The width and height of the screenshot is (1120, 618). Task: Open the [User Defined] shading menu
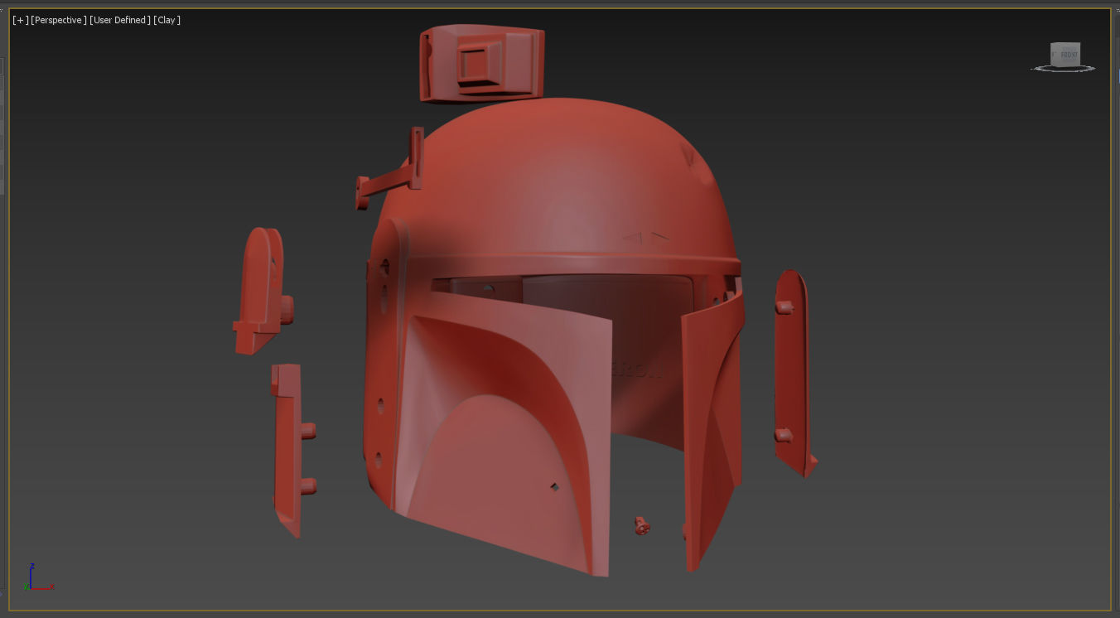point(119,20)
